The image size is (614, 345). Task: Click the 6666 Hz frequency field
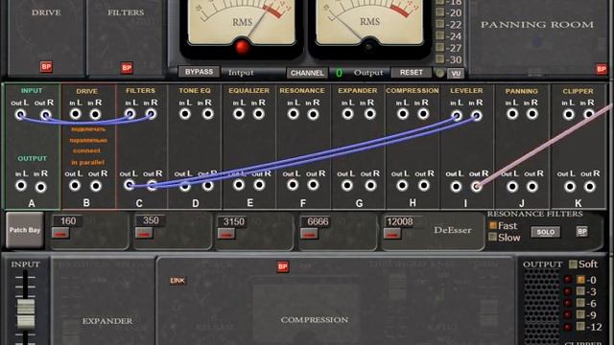coord(318,221)
